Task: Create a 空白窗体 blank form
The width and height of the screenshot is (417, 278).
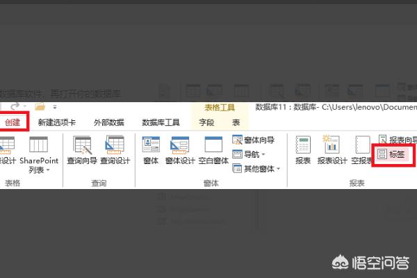Action: 212,151
